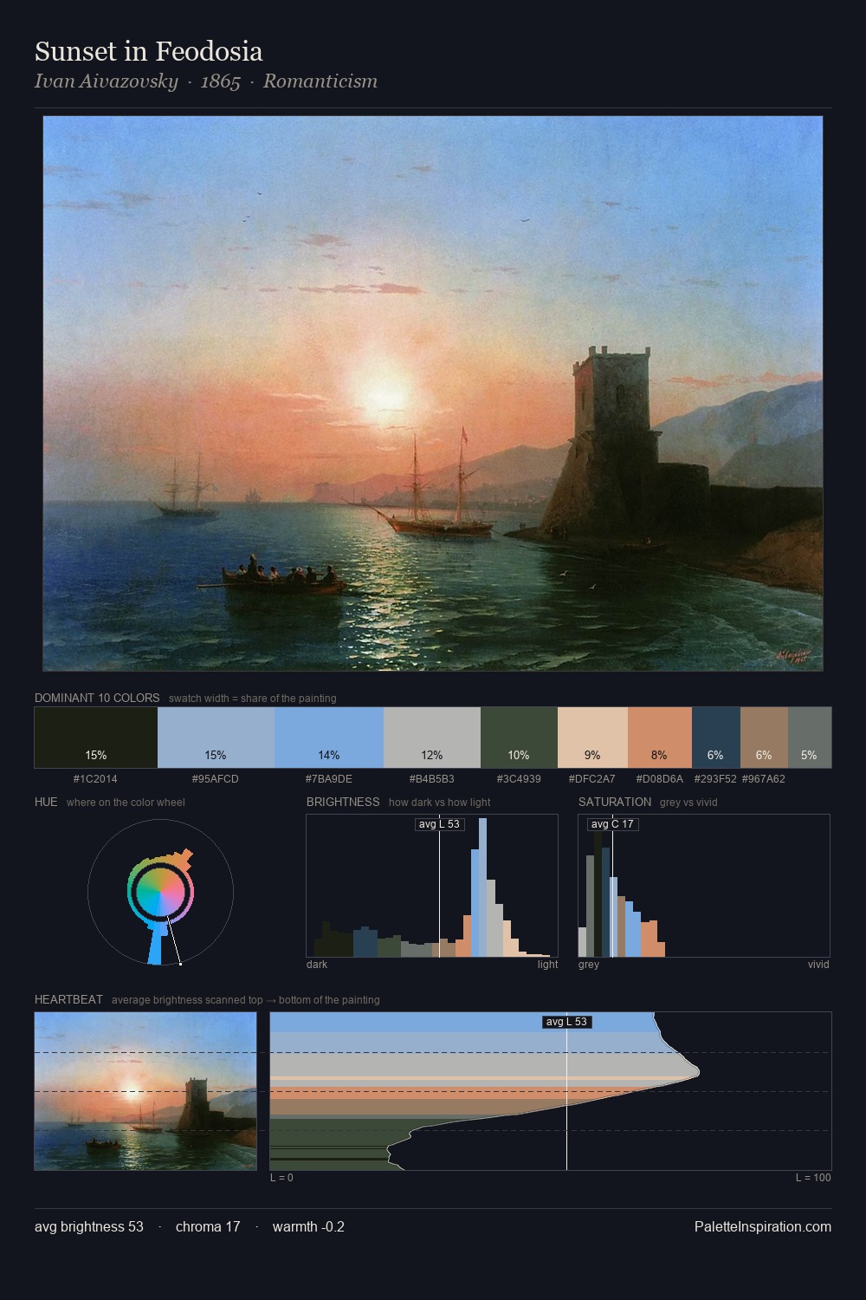Click the "light" axis label
This screenshot has height=1300, width=866.
(x=548, y=965)
